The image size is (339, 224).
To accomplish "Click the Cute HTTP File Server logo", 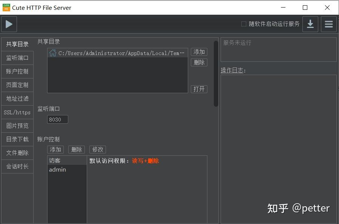I will pos(6,7).
